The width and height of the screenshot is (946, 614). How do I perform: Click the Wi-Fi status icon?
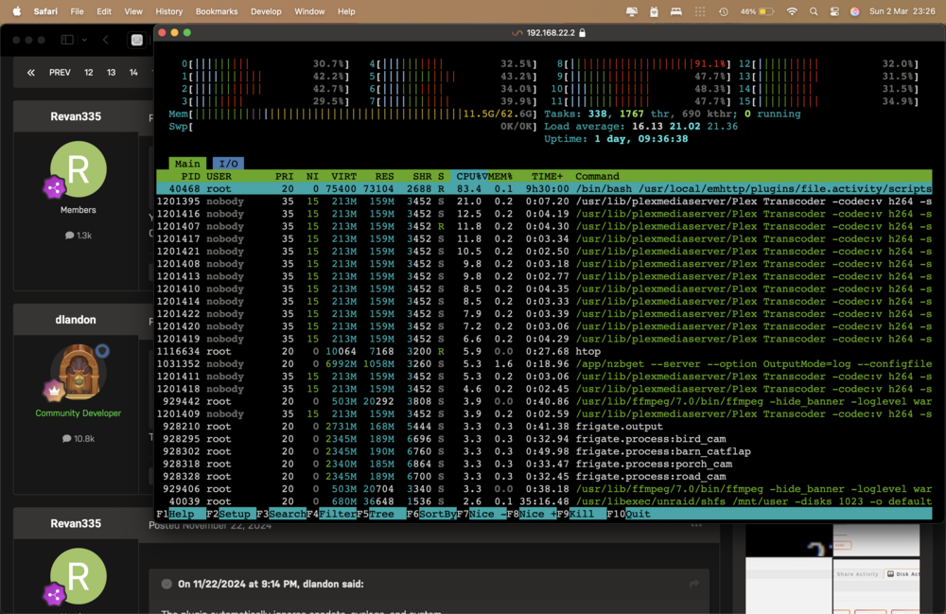(792, 11)
